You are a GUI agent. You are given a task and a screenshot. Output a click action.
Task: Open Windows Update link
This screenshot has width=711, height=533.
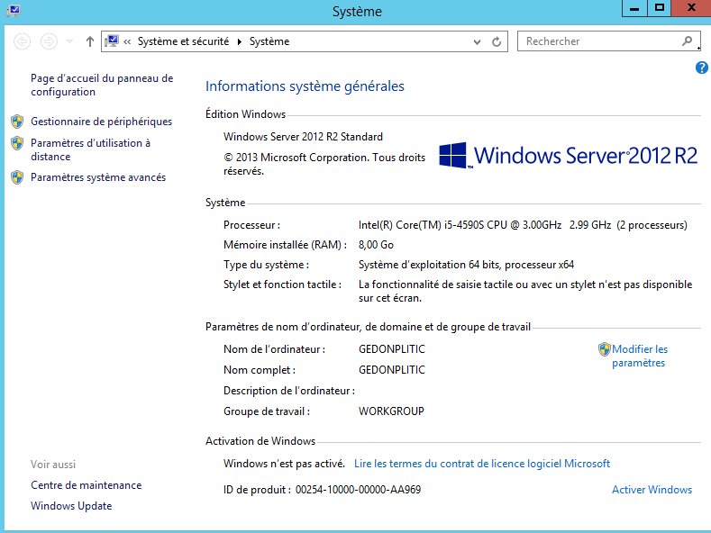71,506
